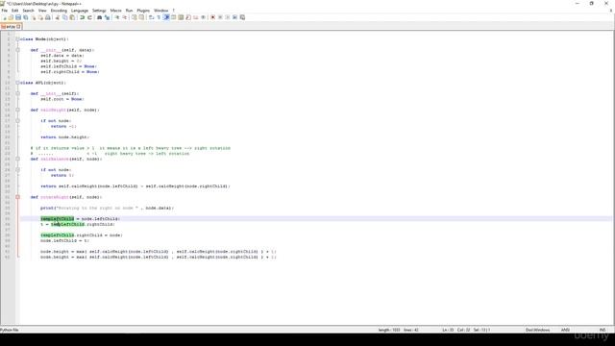Click the Save All toolbar icon

[26, 17]
